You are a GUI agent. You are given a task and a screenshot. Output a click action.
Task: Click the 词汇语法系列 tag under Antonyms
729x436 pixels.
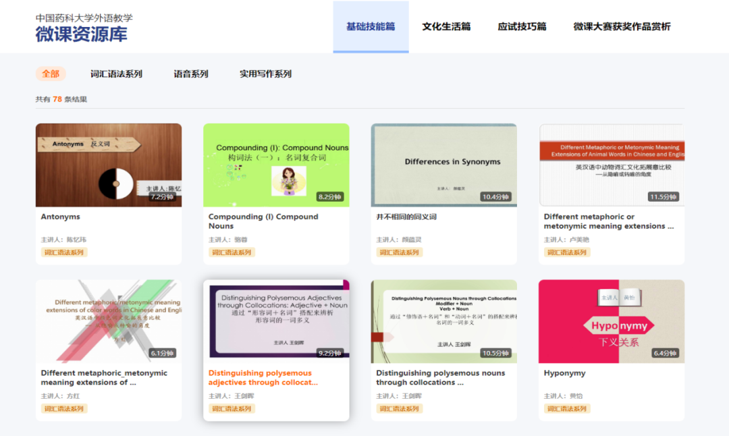[x=64, y=252]
